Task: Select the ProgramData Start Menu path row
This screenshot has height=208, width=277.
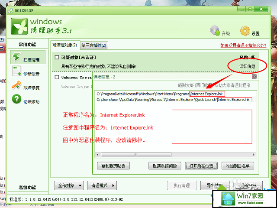Action: pyautogui.click(x=176, y=94)
